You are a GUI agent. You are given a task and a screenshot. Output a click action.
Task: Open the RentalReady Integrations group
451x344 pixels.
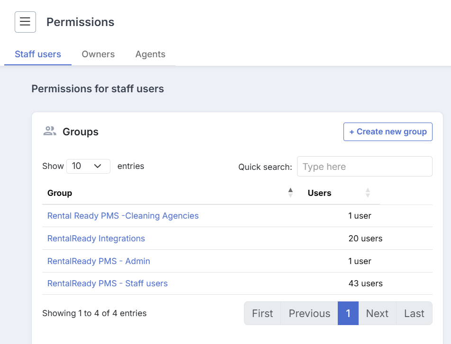tap(96, 238)
